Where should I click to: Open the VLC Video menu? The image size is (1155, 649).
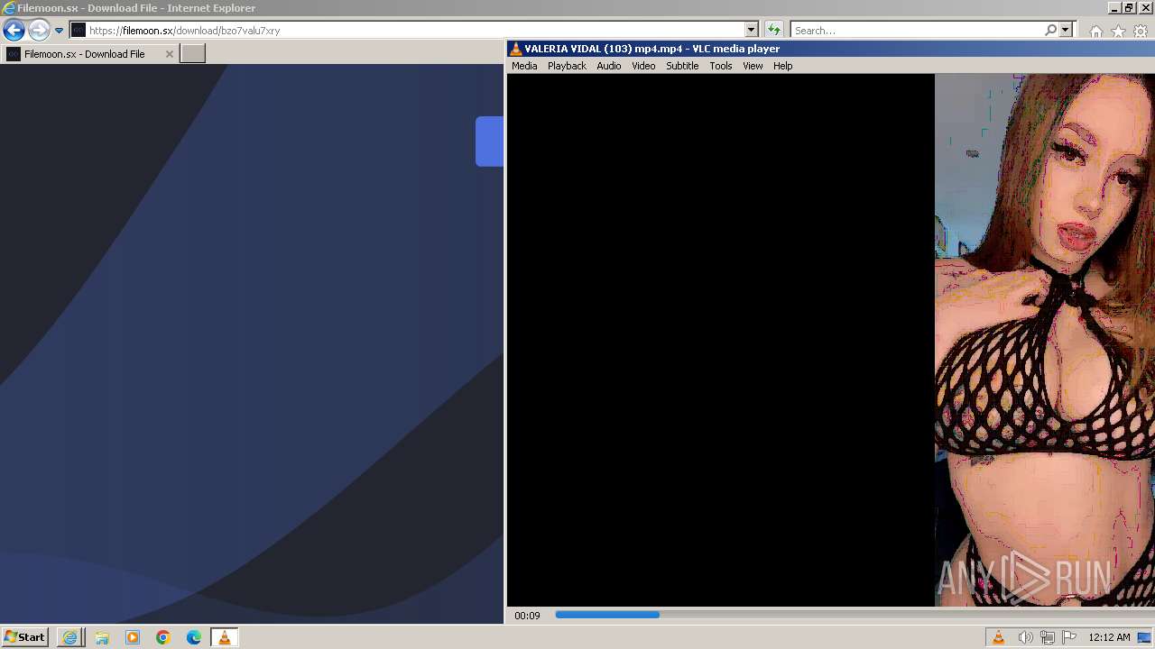pyautogui.click(x=643, y=66)
